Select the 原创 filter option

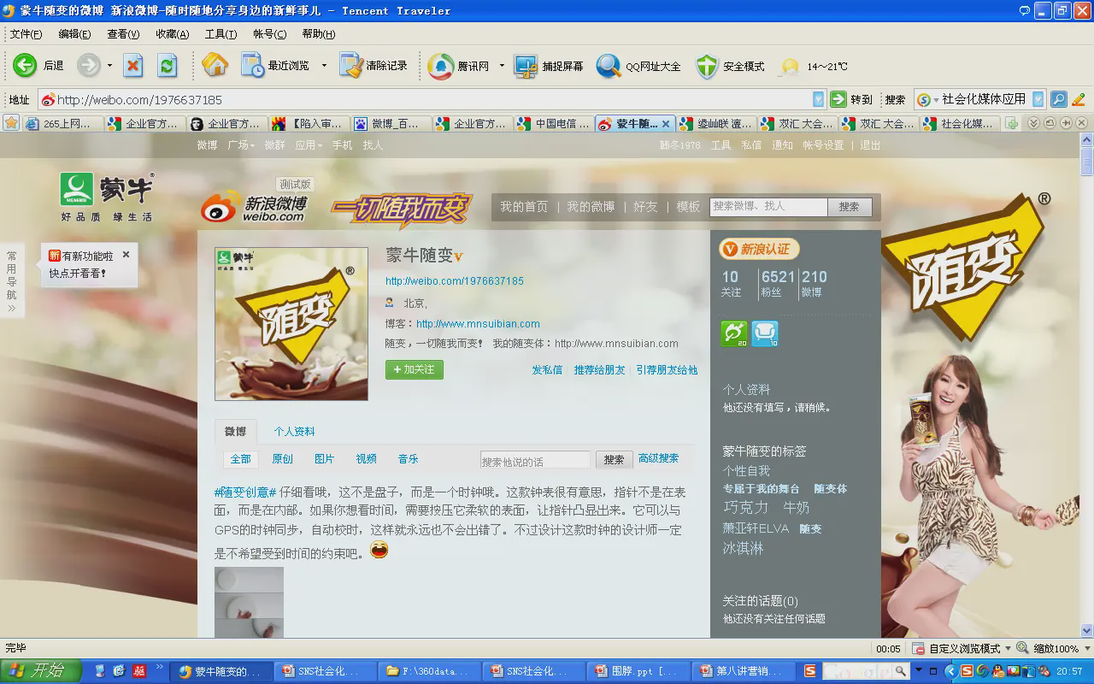coord(282,459)
